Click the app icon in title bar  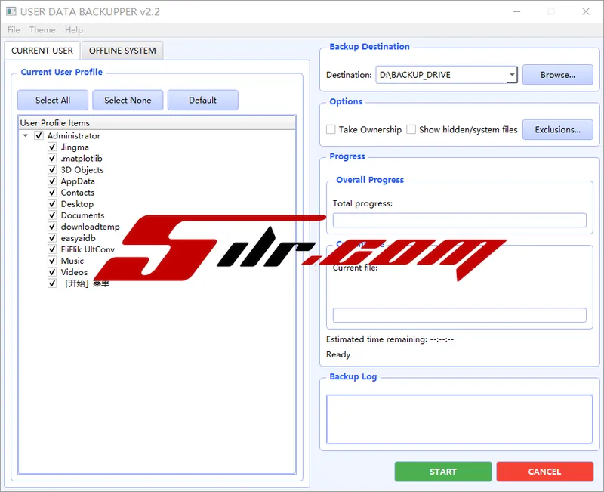click(11, 11)
